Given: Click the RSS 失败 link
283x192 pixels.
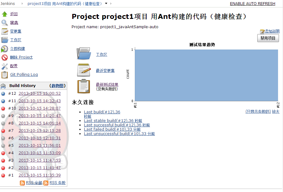Looking at the screenshot, I should tap(58, 183).
